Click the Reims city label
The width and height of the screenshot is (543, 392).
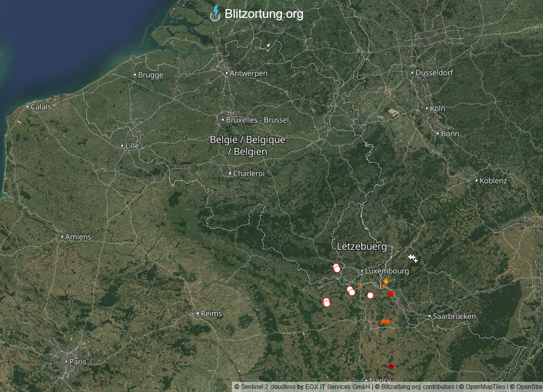click(211, 313)
